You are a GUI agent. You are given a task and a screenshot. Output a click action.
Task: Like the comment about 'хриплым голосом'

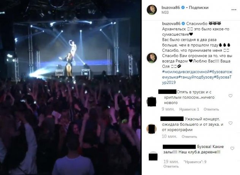click(230, 96)
